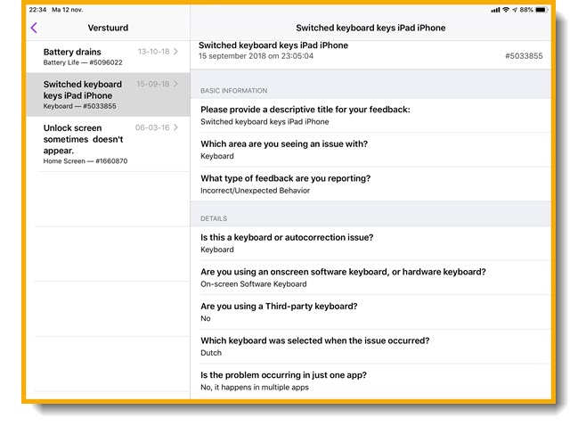Select Unlock screen sometimes doesn't appear item
The image size is (578, 426).
tap(109, 144)
